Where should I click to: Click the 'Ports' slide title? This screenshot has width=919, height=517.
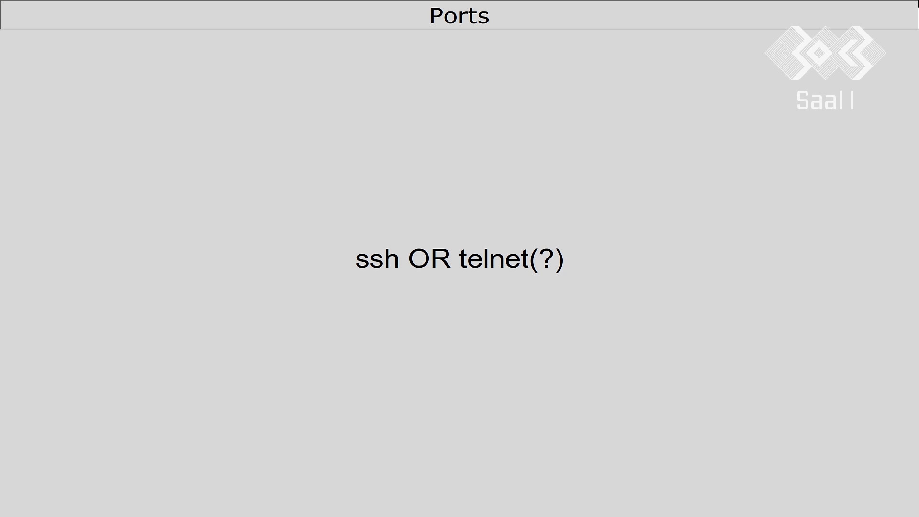tap(459, 16)
